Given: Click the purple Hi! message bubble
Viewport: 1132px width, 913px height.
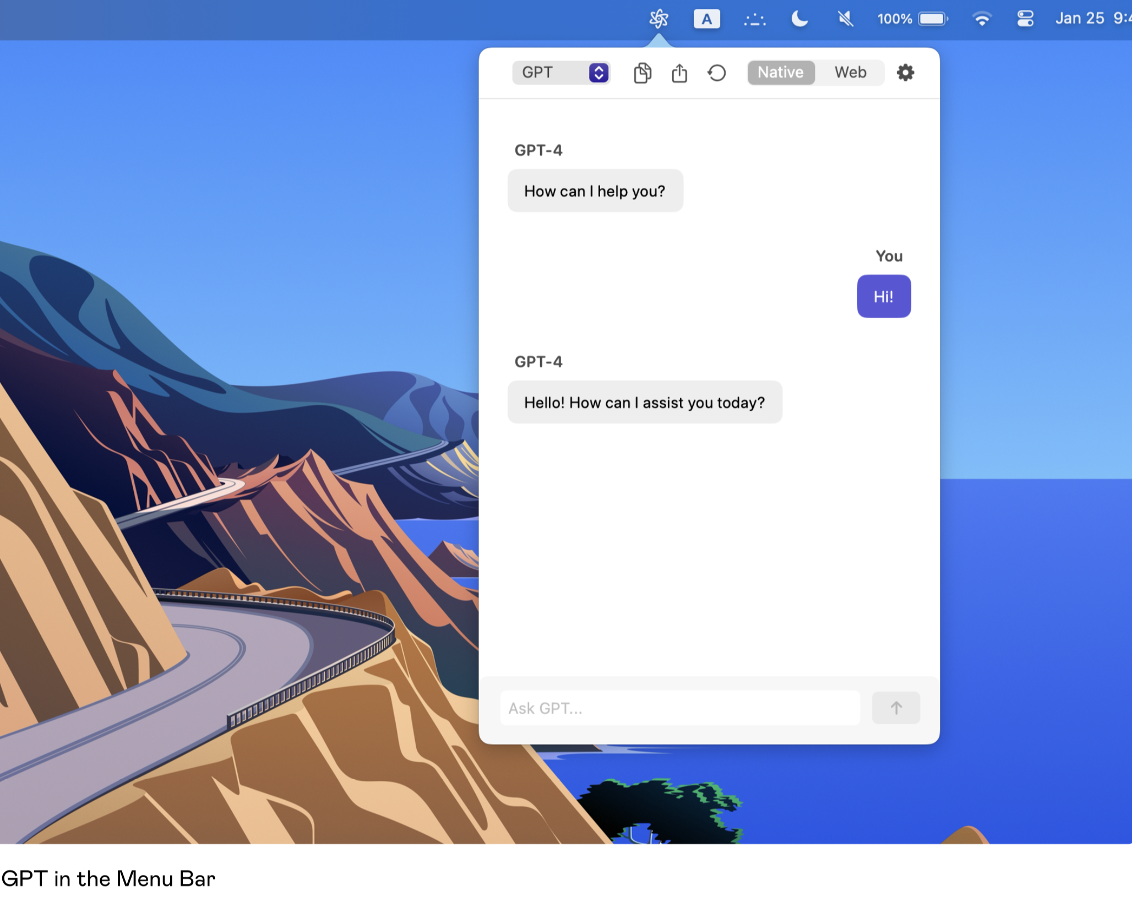Looking at the screenshot, I should 883,297.
